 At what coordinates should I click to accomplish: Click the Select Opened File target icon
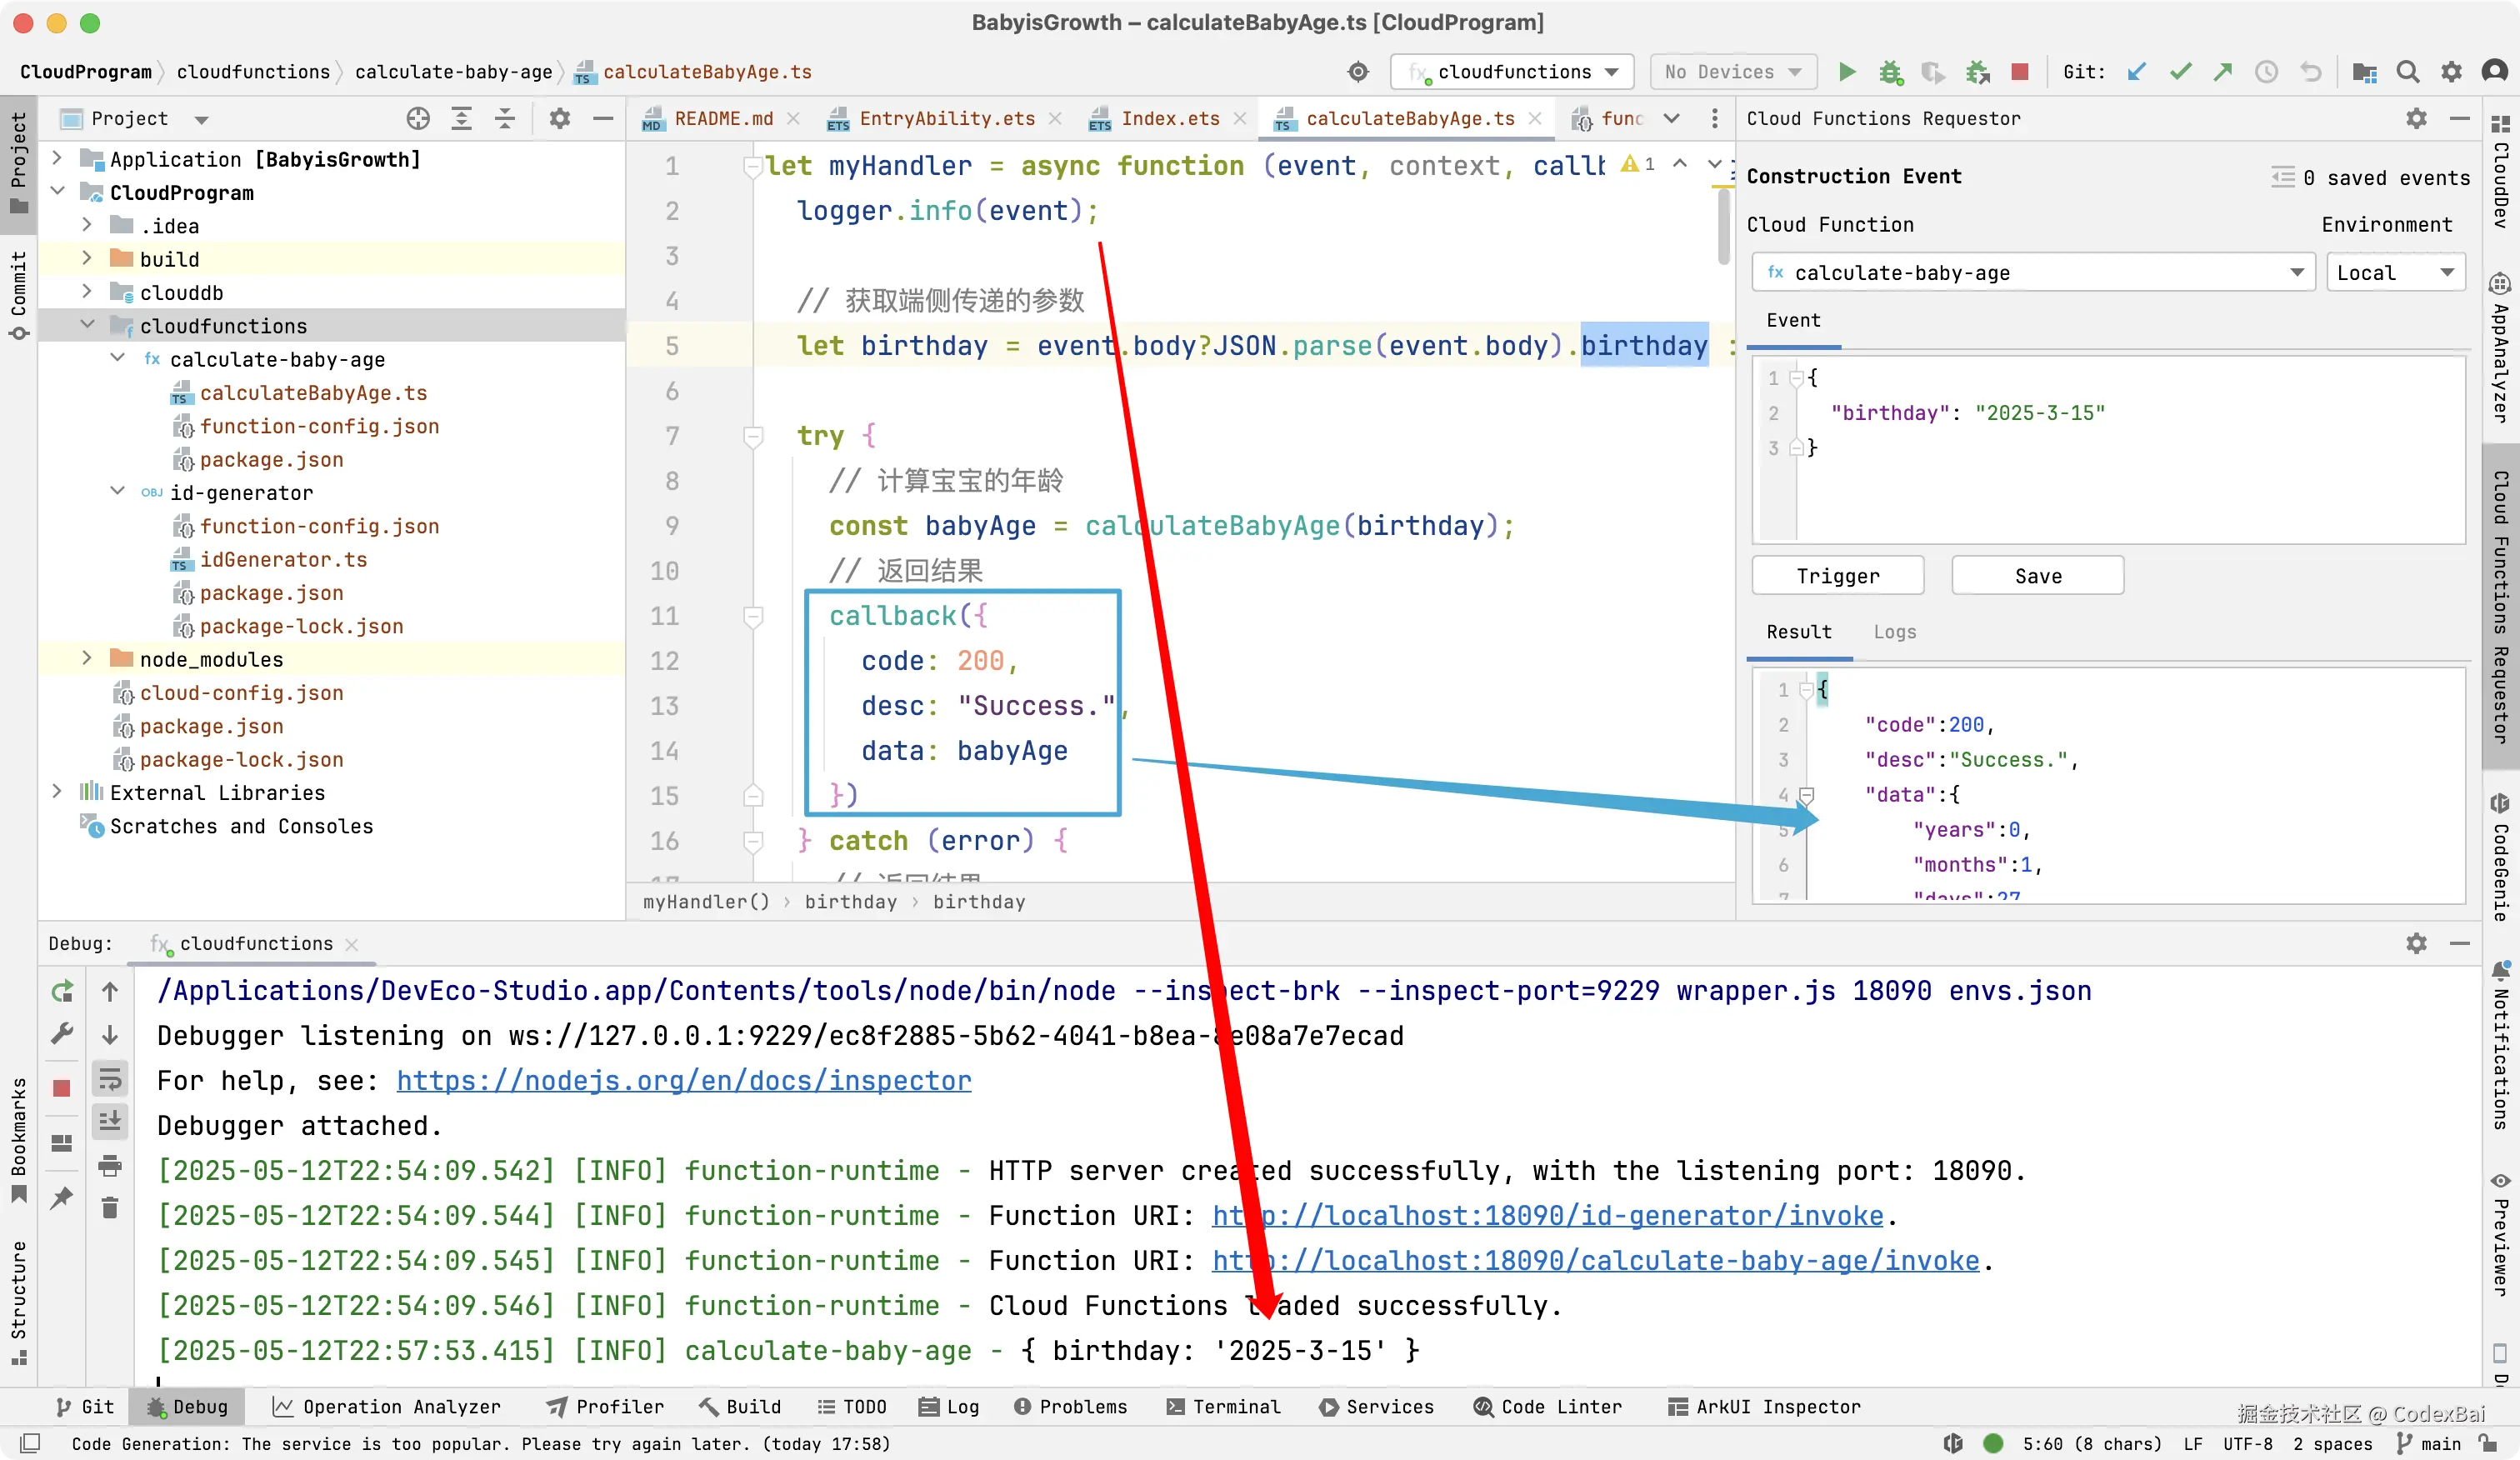coord(418,119)
